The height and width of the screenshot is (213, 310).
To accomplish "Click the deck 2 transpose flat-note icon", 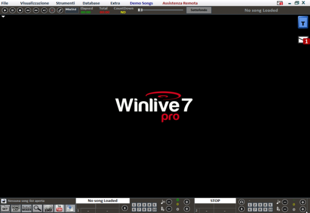I will 278,209.
